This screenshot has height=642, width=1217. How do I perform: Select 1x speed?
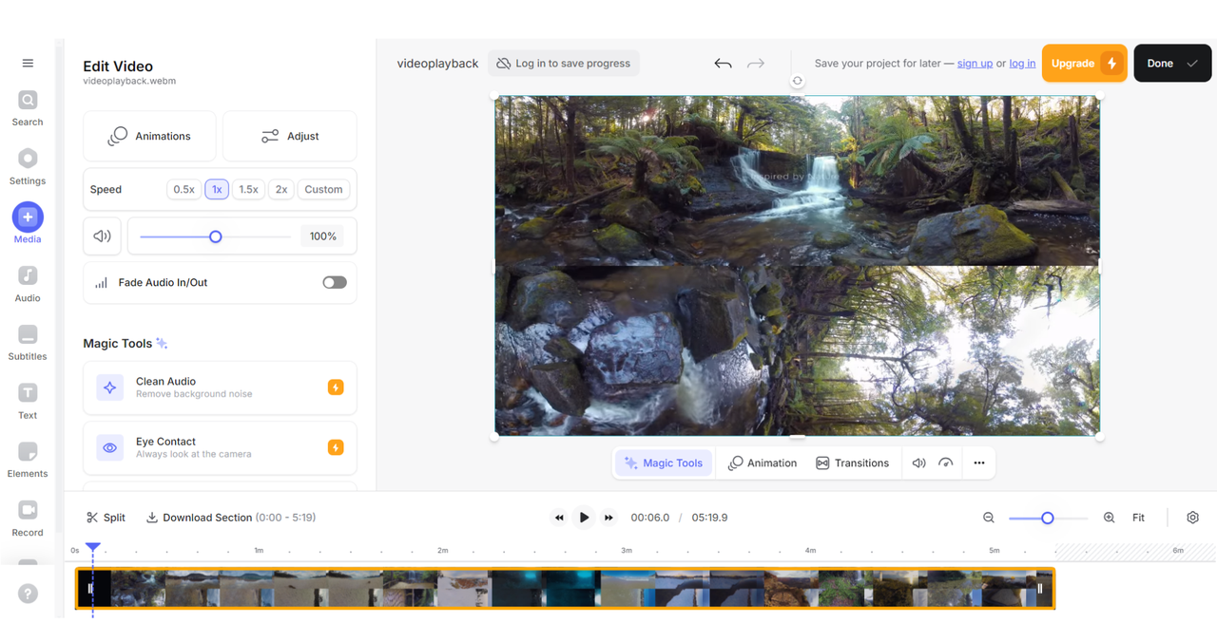[x=217, y=189]
